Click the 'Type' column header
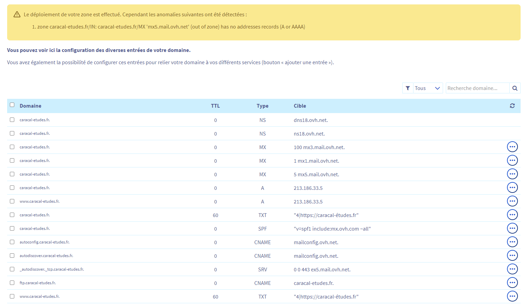 [262, 106]
